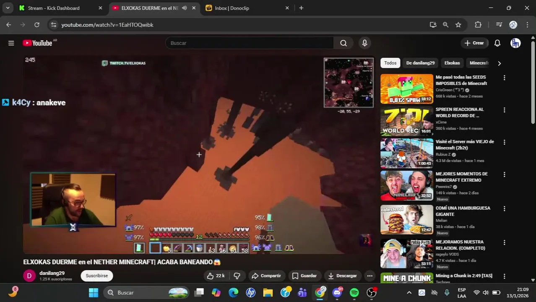Select the Minecraft filter chip

(479, 63)
